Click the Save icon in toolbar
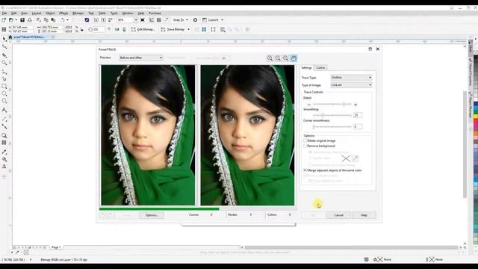 click(x=22, y=20)
